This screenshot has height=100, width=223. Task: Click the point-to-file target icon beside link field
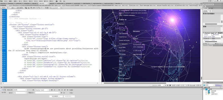tap(61, 93)
